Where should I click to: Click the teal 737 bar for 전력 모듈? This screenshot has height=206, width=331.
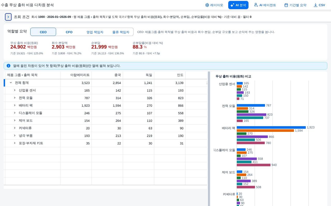point(250,118)
